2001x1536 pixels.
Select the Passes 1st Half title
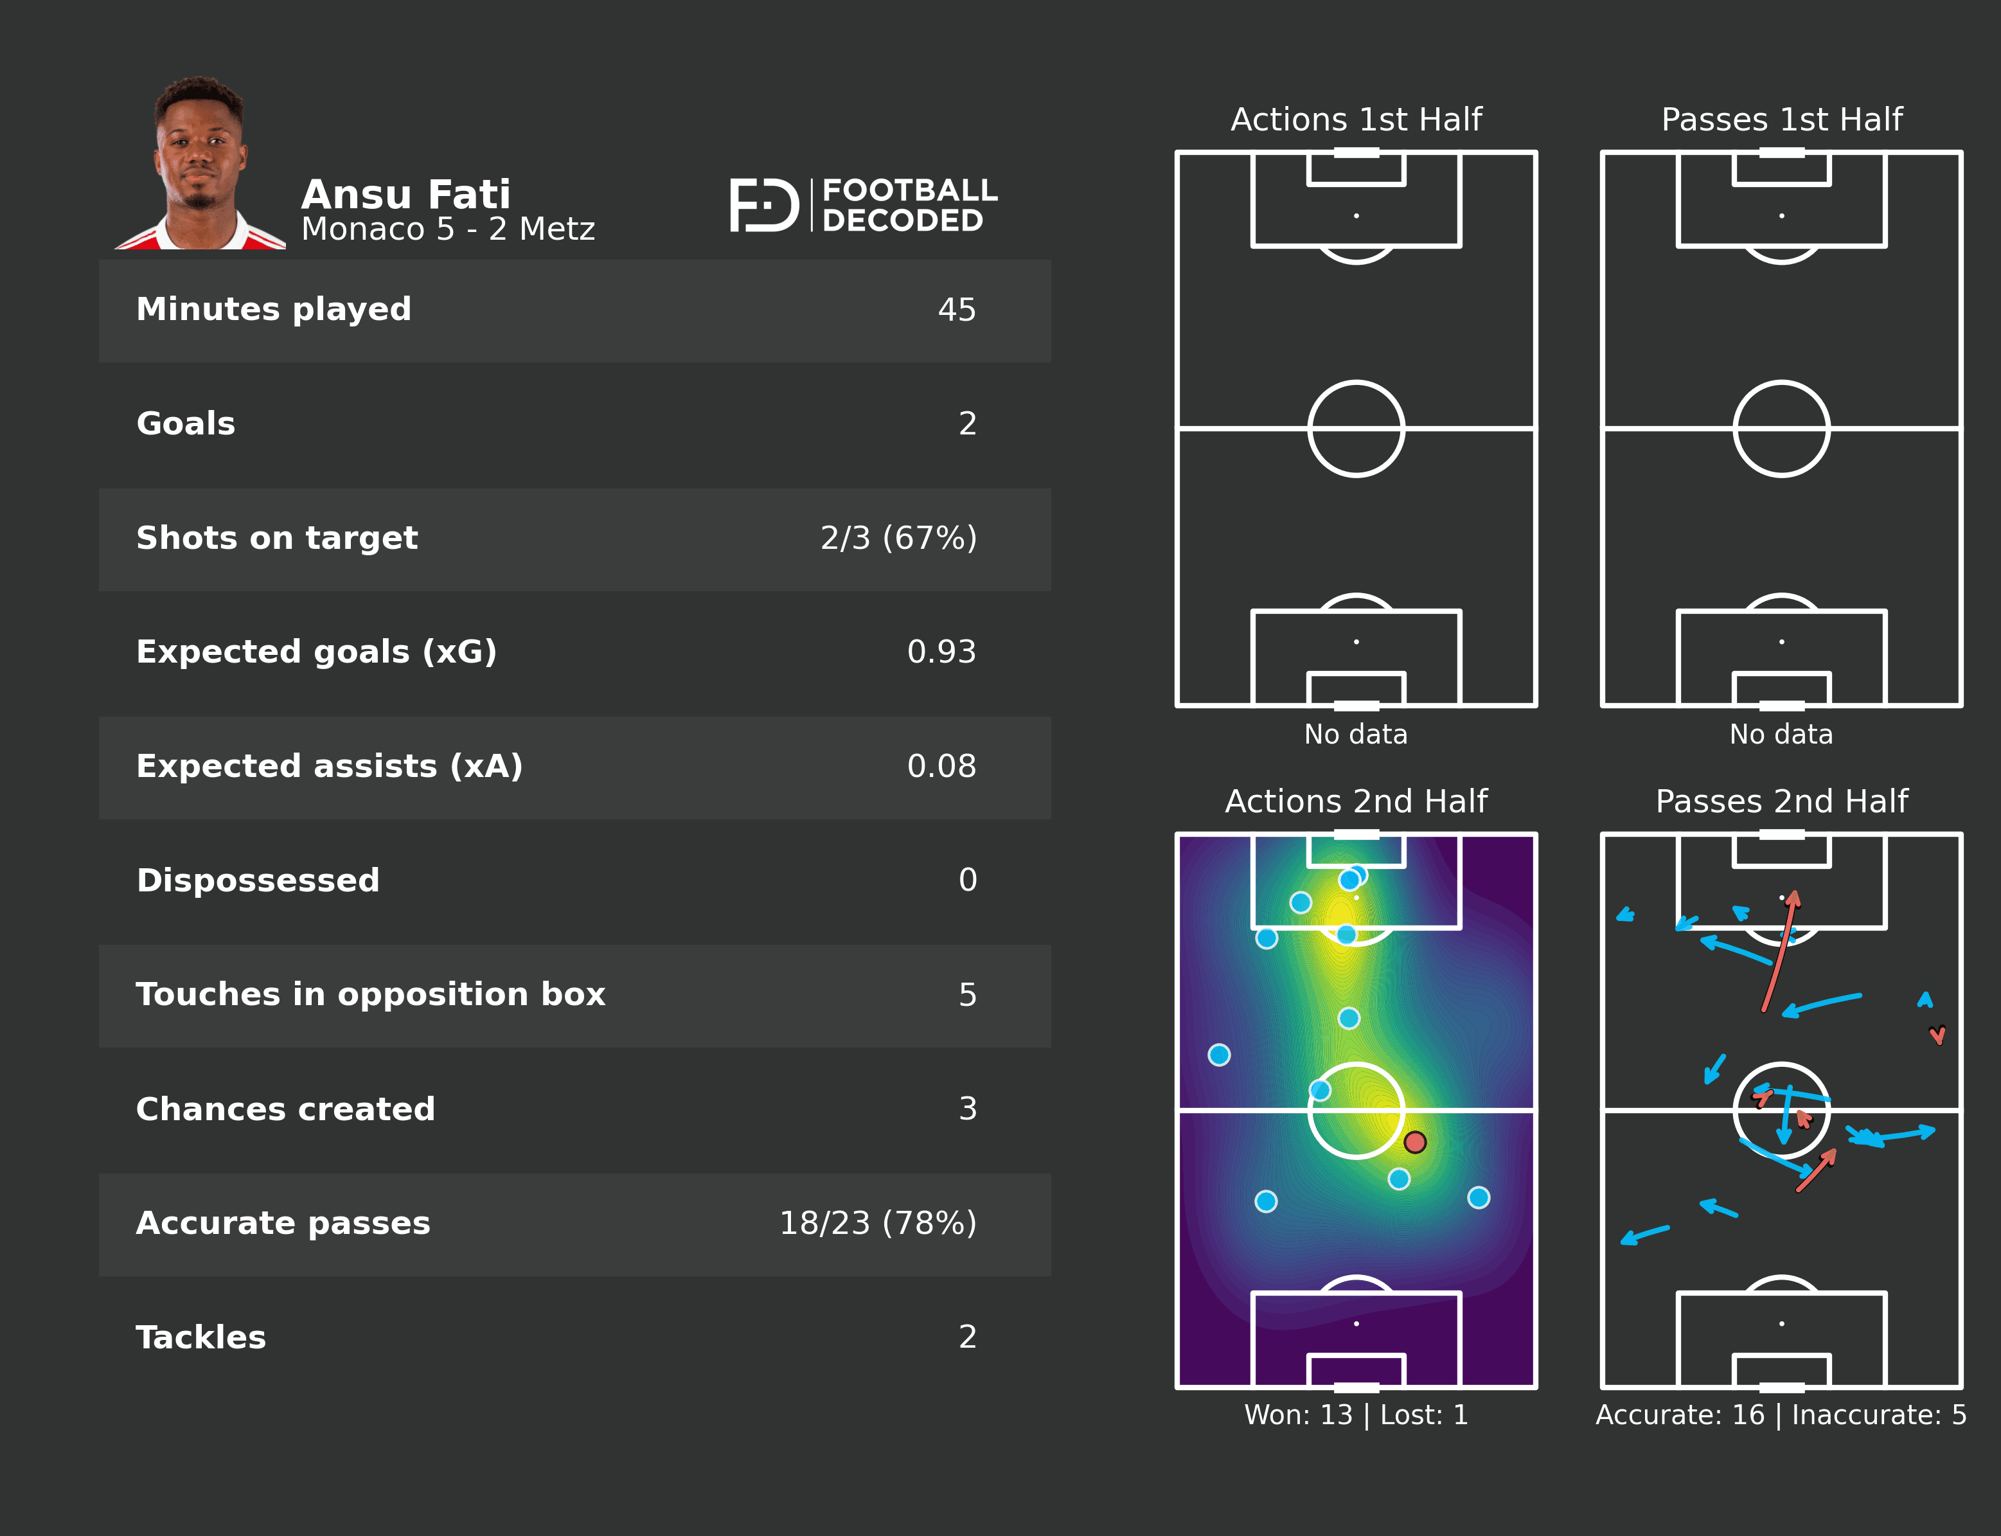(x=1782, y=119)
